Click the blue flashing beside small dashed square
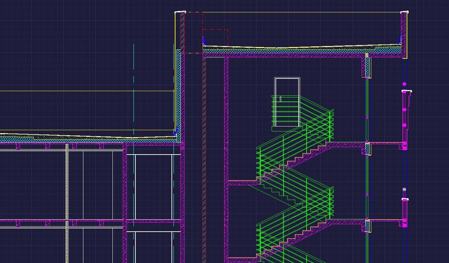Screen dimensions: 449x263 [x=204, y=42]
